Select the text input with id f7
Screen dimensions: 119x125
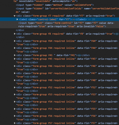click(66, 25)
